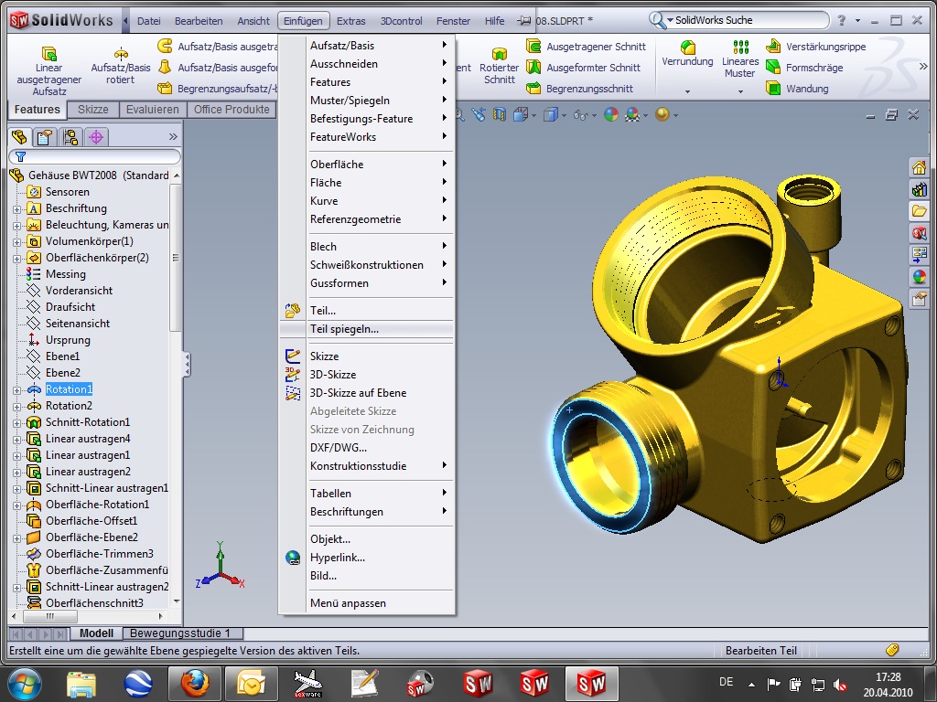Click the Verrundung (fillet) tool icon
The width and height of the screenshot is (937, 702).
coord(687,46)
